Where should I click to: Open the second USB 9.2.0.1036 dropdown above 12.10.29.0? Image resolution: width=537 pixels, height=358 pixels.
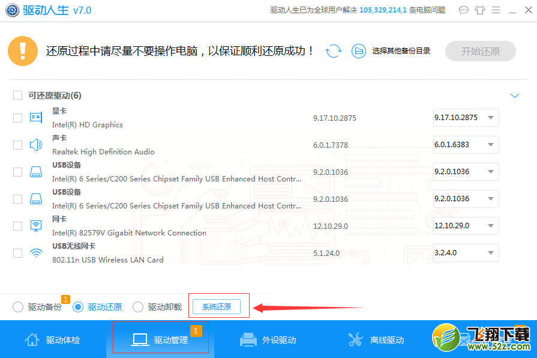[466, 199]
